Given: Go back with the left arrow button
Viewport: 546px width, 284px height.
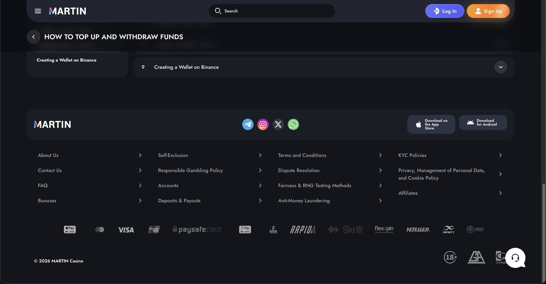Looking at the screenshot, I should (34, 37).
